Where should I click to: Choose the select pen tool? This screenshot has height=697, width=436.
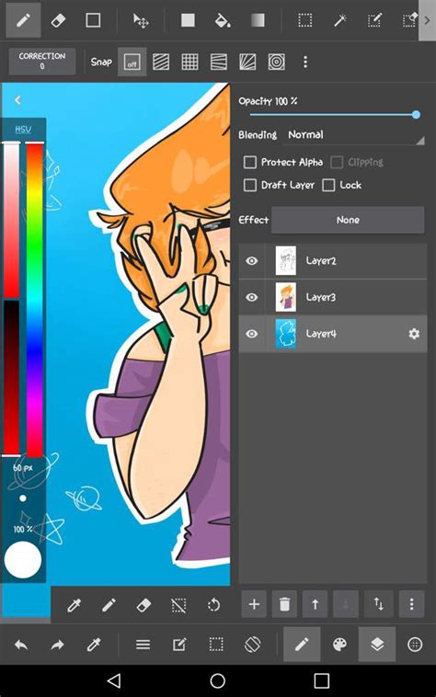[374, 20]
